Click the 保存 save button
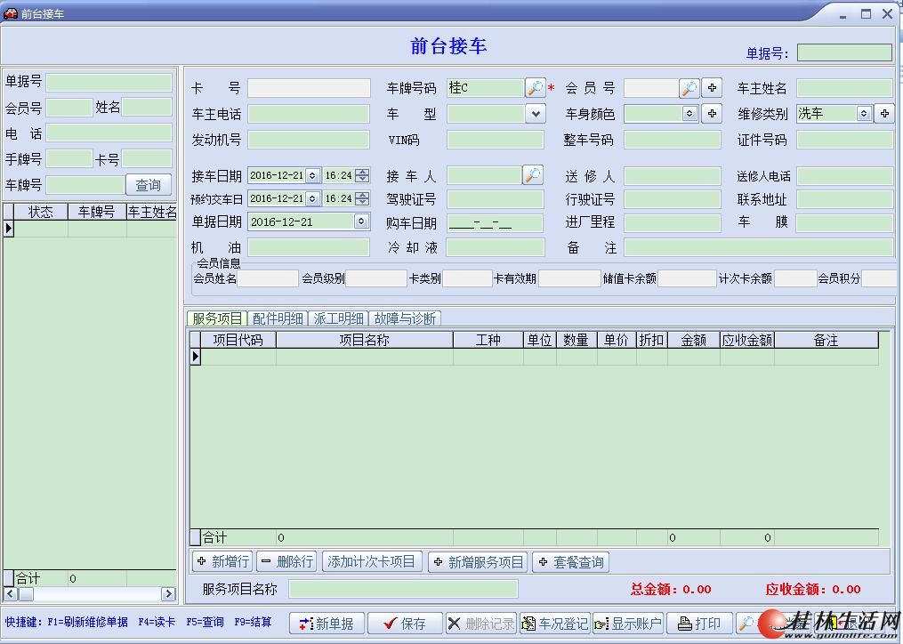 click(404, 624)
